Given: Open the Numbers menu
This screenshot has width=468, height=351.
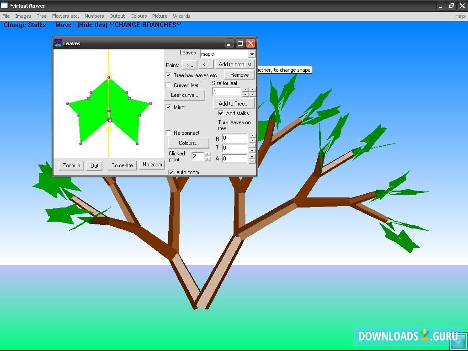Looking at the screenshot, I should 94,16.
